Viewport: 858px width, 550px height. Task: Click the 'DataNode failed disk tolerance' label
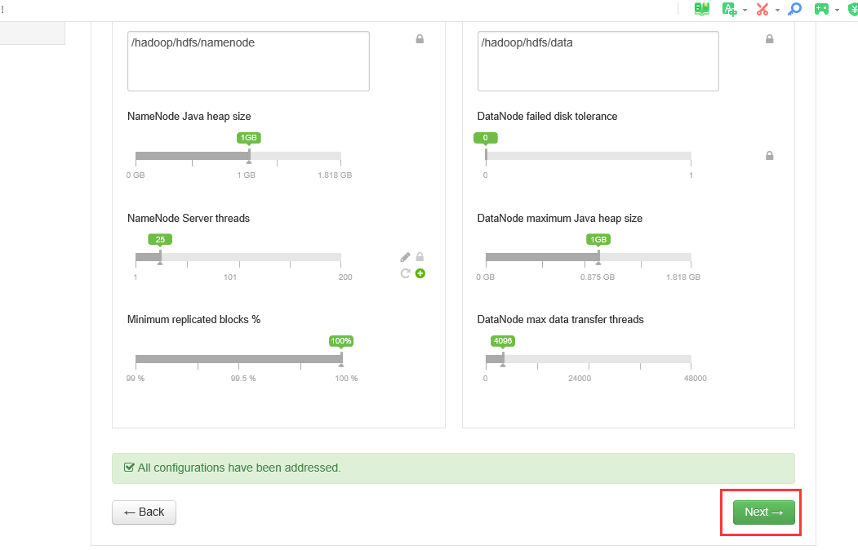point(547,117)
